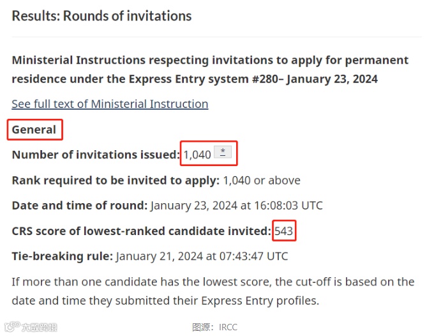434x336 pixels.
Task: Click the "Tie-breaking rule" label
Action: click(x=62, y=257)
